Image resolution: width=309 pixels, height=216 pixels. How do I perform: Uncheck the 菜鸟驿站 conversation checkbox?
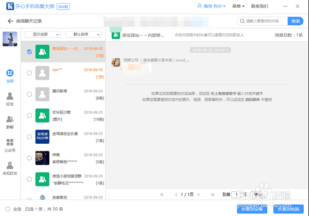pos(29,52)
